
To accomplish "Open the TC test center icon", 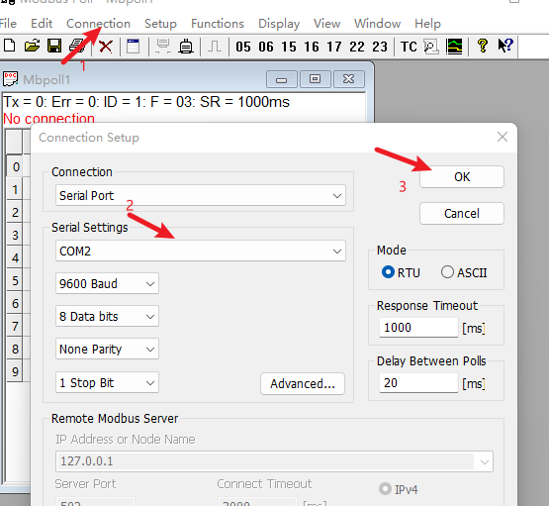I will tap(409, 47).
